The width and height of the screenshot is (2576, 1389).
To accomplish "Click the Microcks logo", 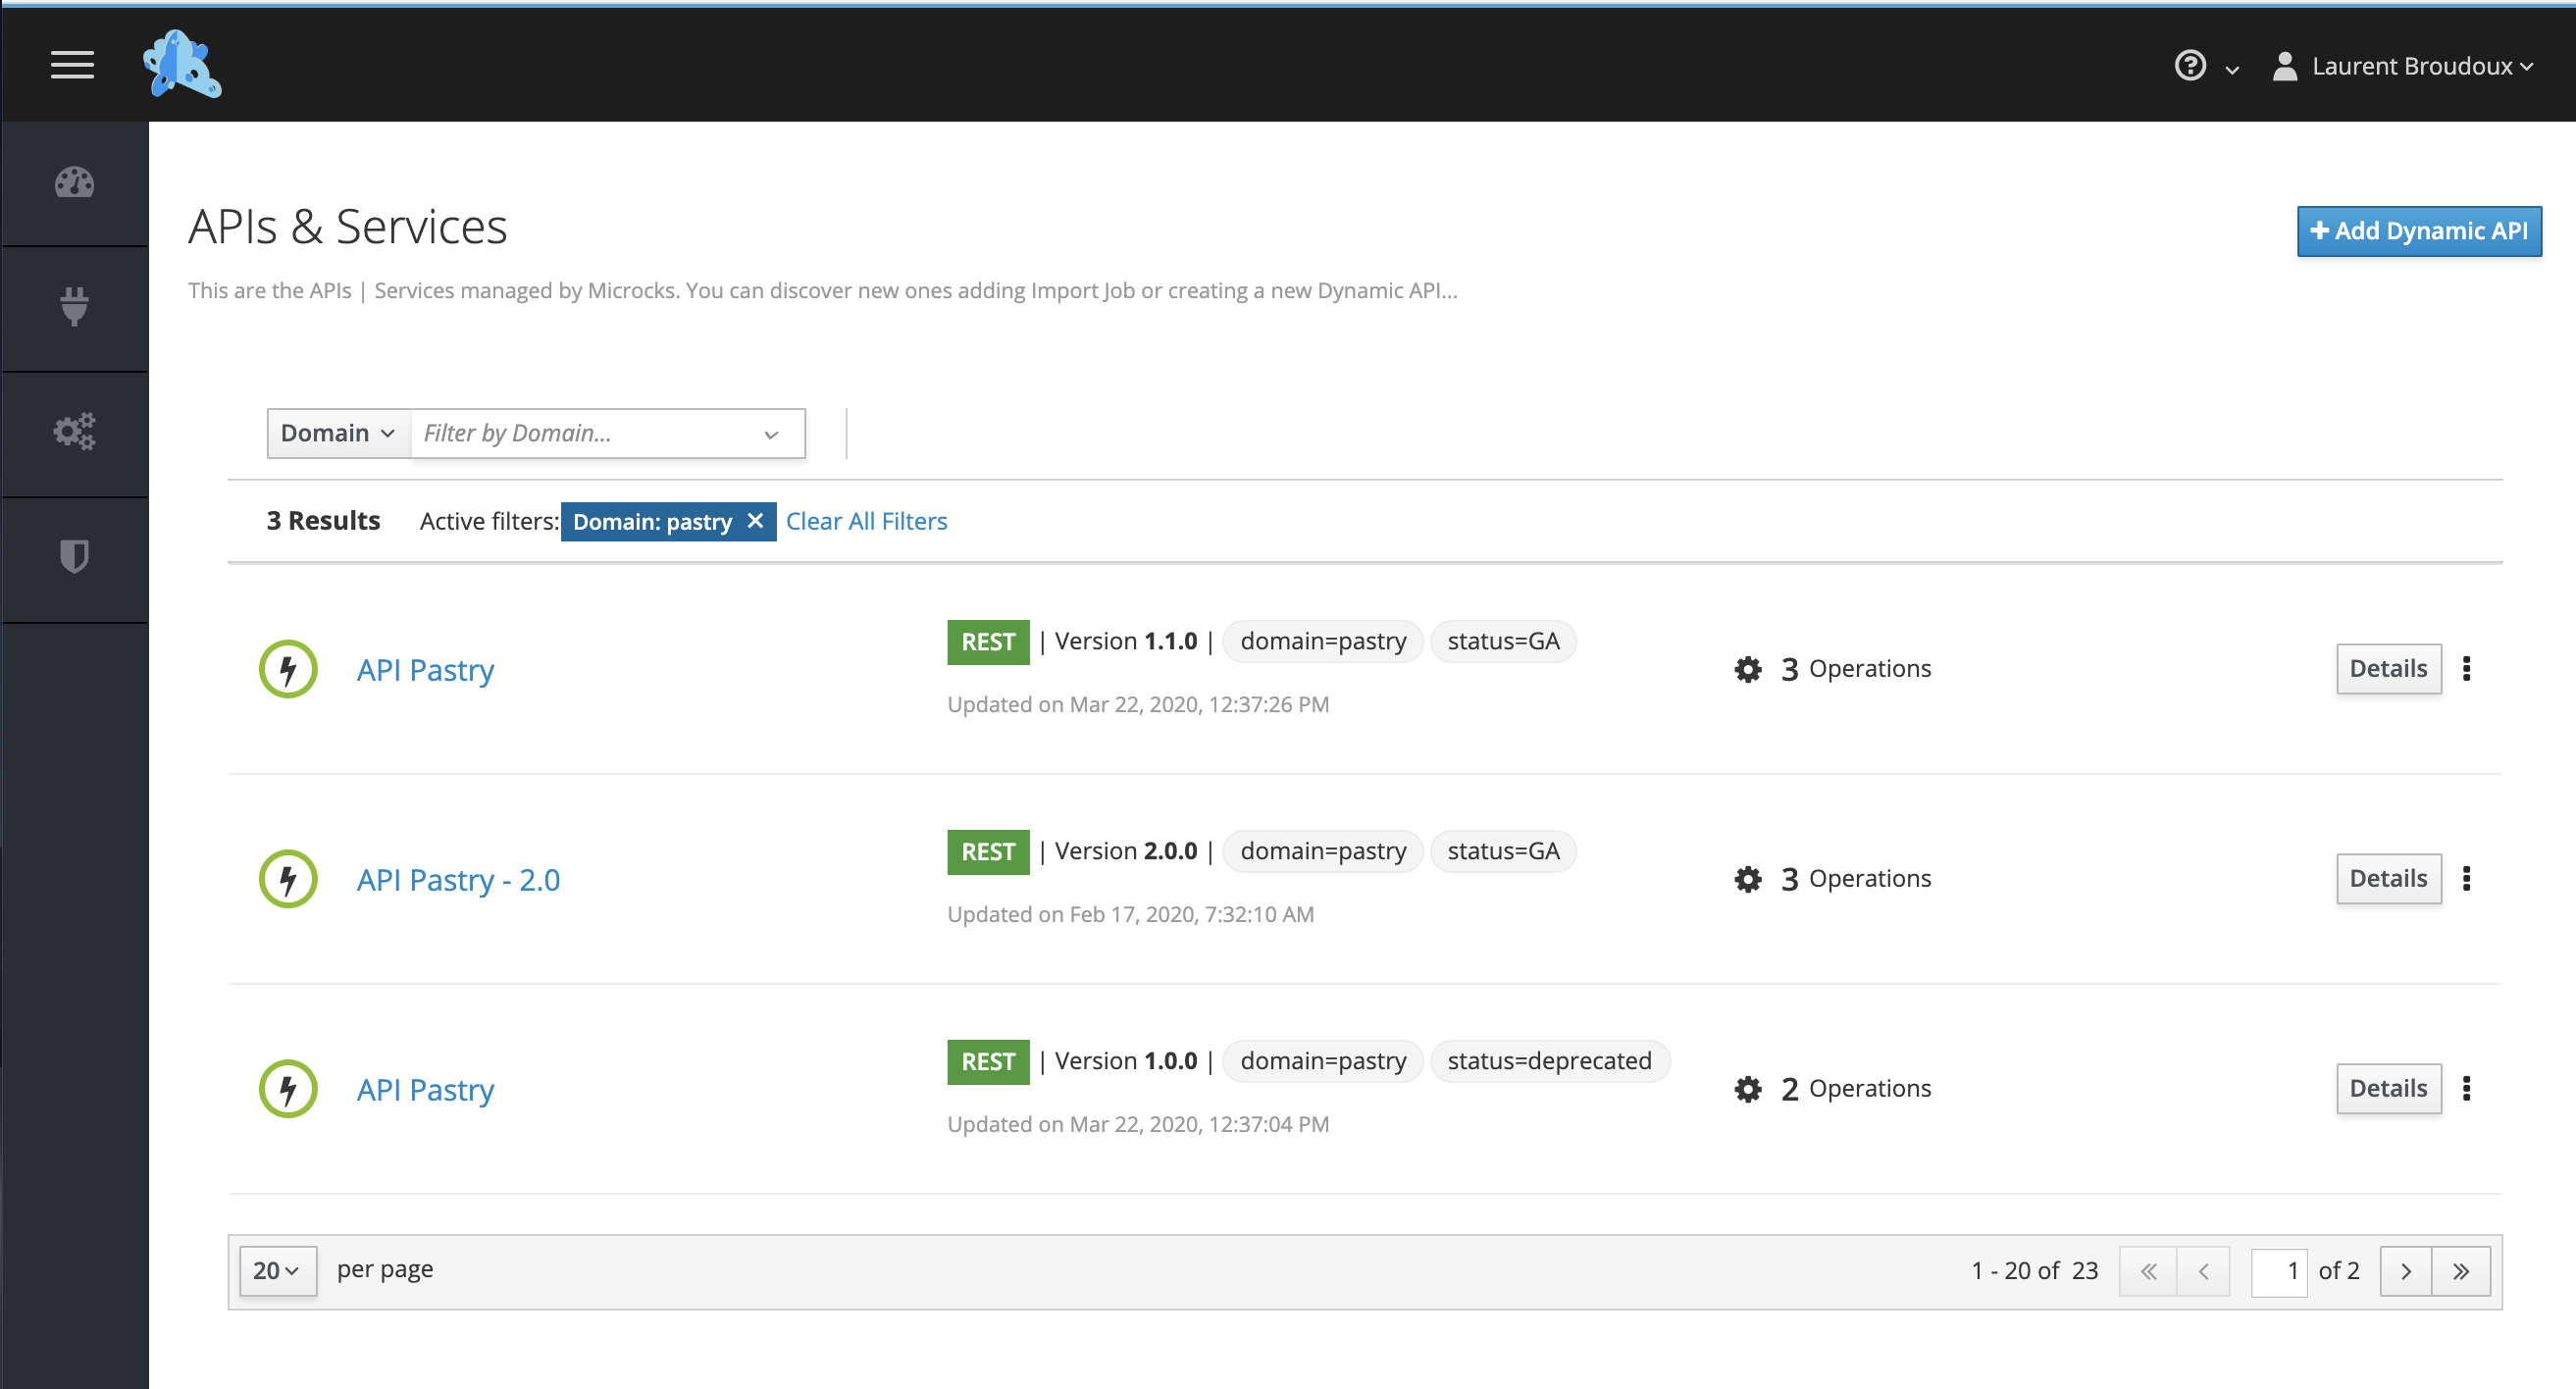I will tap(182, 64).
